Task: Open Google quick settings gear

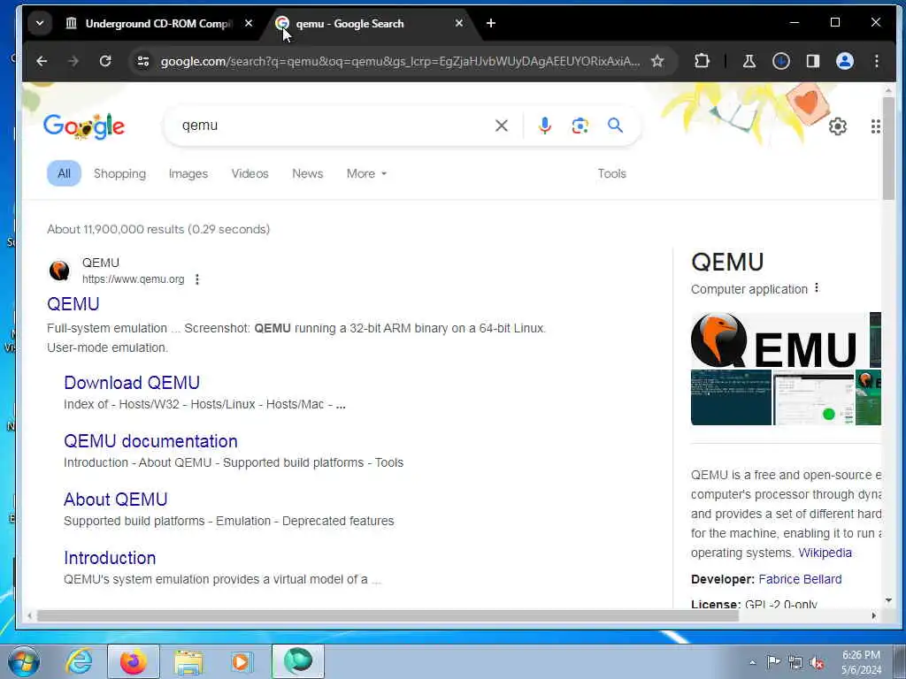Action: coord(837,126)
